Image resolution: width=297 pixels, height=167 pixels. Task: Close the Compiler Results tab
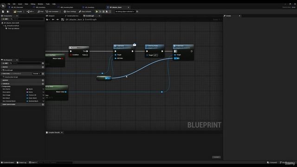pos(62,133)
